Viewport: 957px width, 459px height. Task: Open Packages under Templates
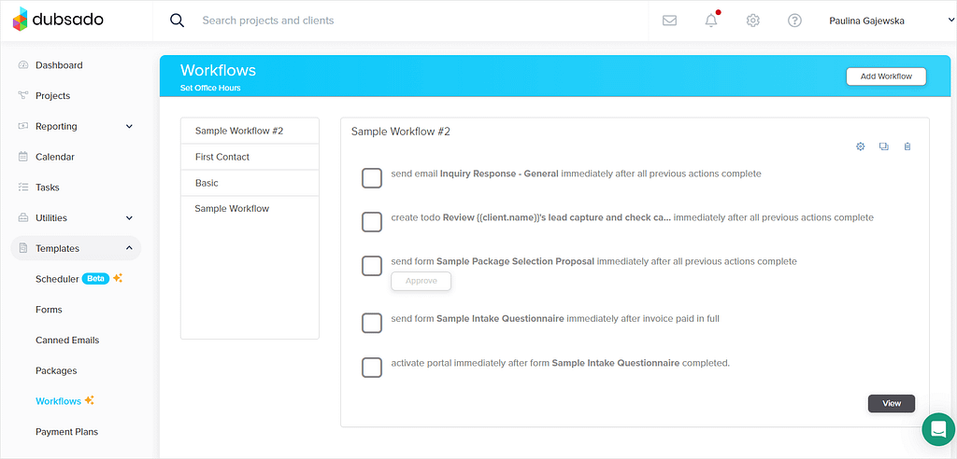pyautogui.click(x=56, y=370)
